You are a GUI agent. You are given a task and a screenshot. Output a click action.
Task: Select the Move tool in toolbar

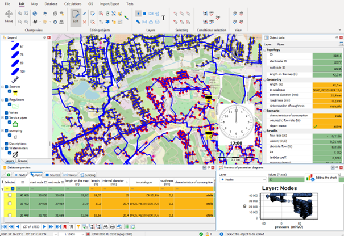click(9, 17)
